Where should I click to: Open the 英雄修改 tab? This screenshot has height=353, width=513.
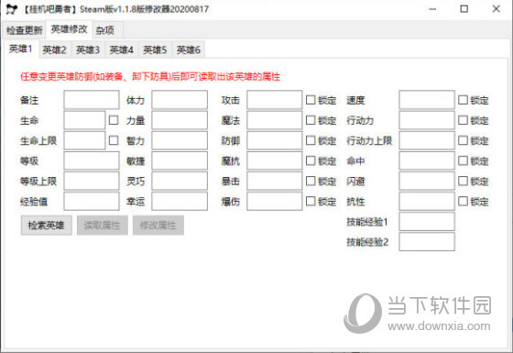69,29
